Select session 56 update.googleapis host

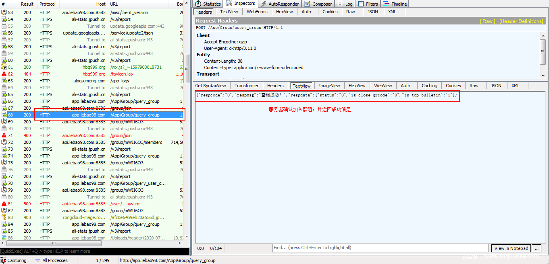pos(84,33)
